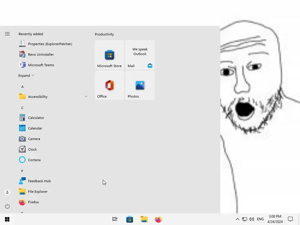
Task: Open File Explorer from the taskbar
Action: (144, 219)
